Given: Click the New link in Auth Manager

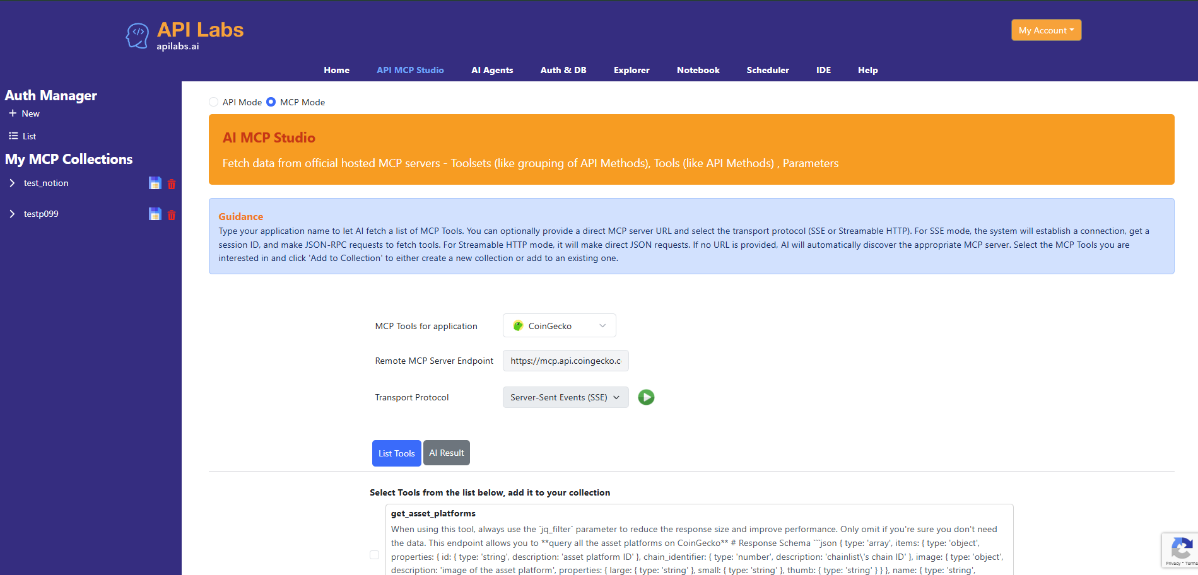Looking at the screenshot, I should coord(30,113).
